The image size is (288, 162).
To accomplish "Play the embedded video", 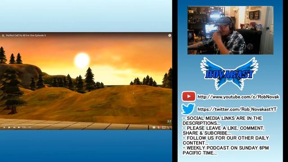I will [9, 127].
